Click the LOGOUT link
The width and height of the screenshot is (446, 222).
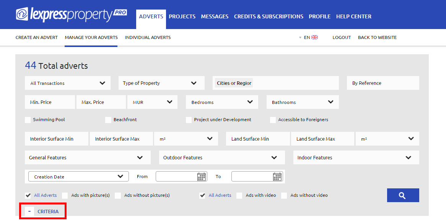(x=342, y=37)
